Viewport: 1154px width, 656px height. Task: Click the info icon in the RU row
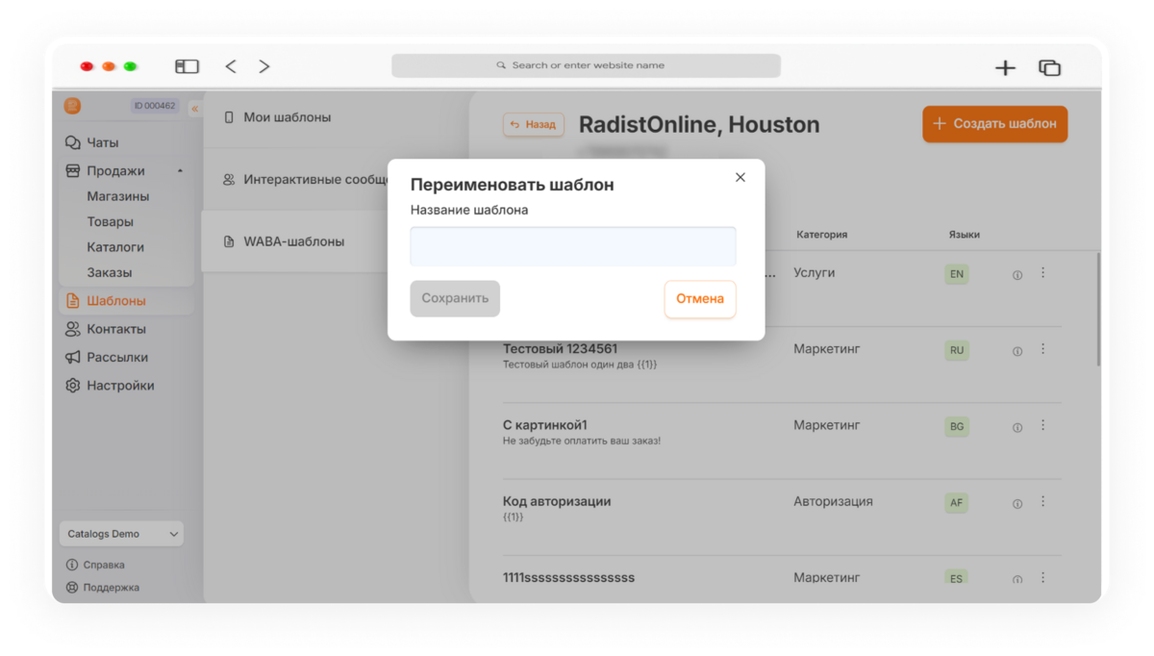point(1017,351)
